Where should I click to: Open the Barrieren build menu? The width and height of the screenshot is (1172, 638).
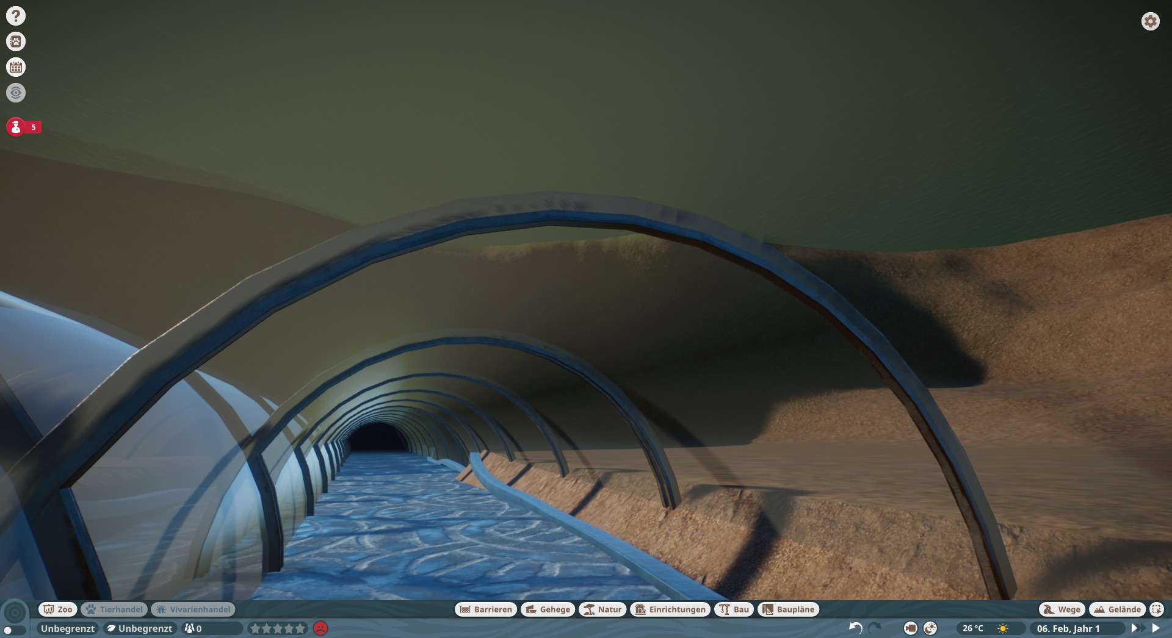[x=486, y=609]
